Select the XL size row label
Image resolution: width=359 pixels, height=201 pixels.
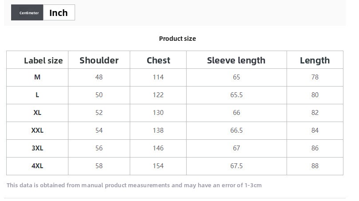[37, 113]
